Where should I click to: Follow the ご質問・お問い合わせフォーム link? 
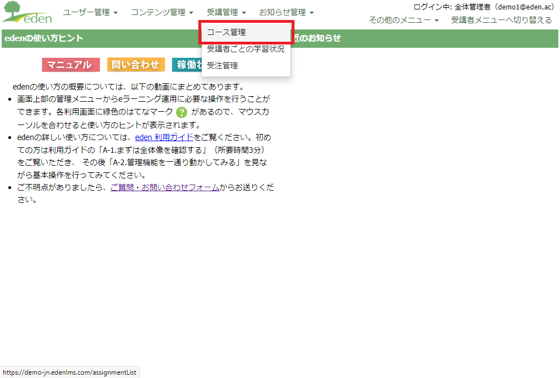click(x=164, y=187)
